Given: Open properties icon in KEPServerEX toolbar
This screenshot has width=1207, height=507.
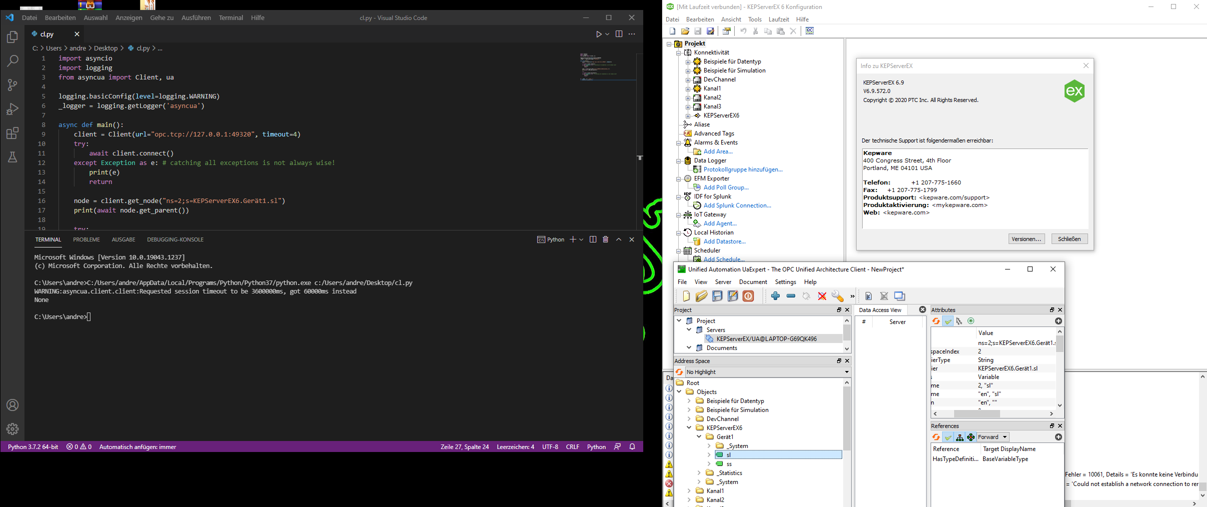Looking at the screenshot, I should pos(727,31).
